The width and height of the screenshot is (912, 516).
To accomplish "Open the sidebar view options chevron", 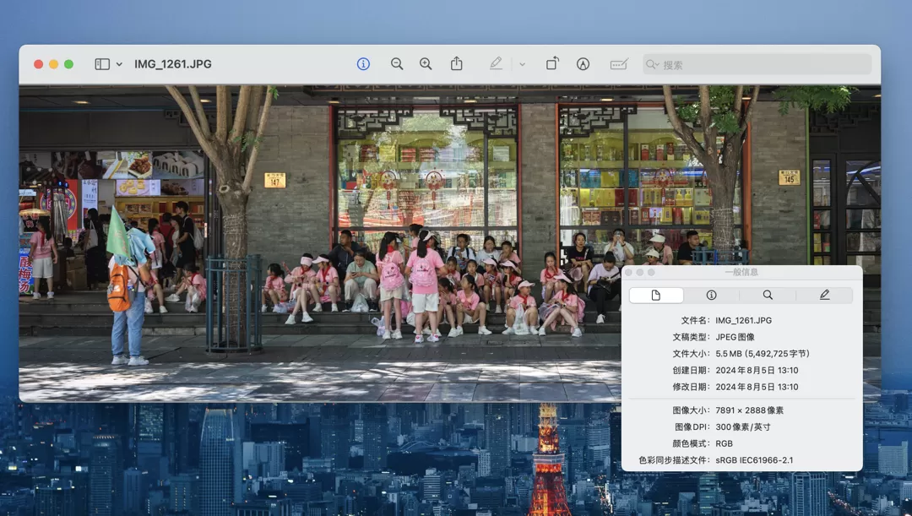I will [x=119, y=64].
